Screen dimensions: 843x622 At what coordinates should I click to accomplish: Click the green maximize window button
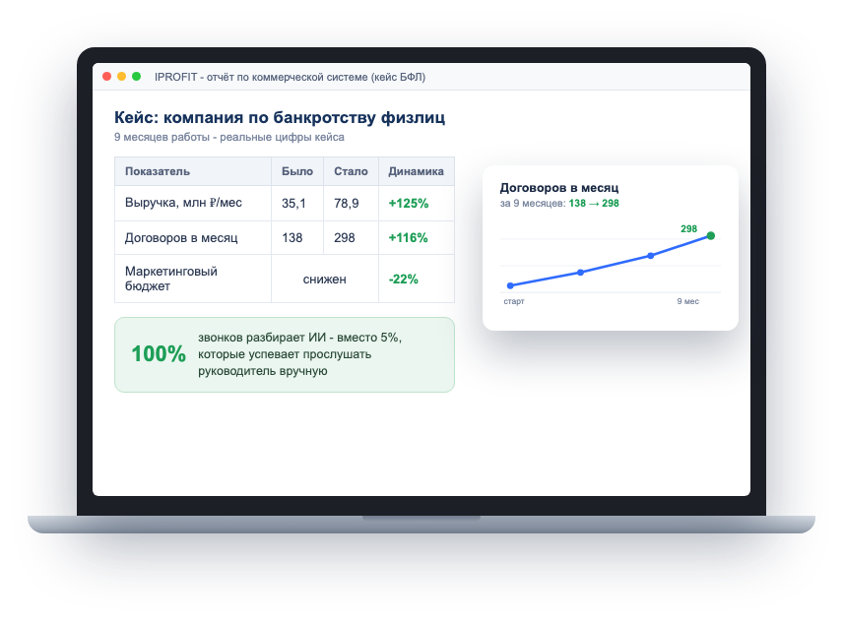pyautogui.click(x=137, y=77)
